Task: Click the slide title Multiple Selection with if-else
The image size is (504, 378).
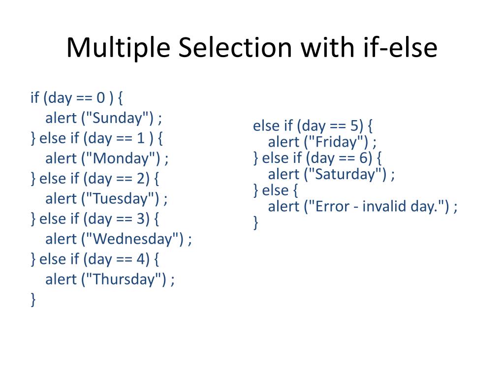Action: 252,48
